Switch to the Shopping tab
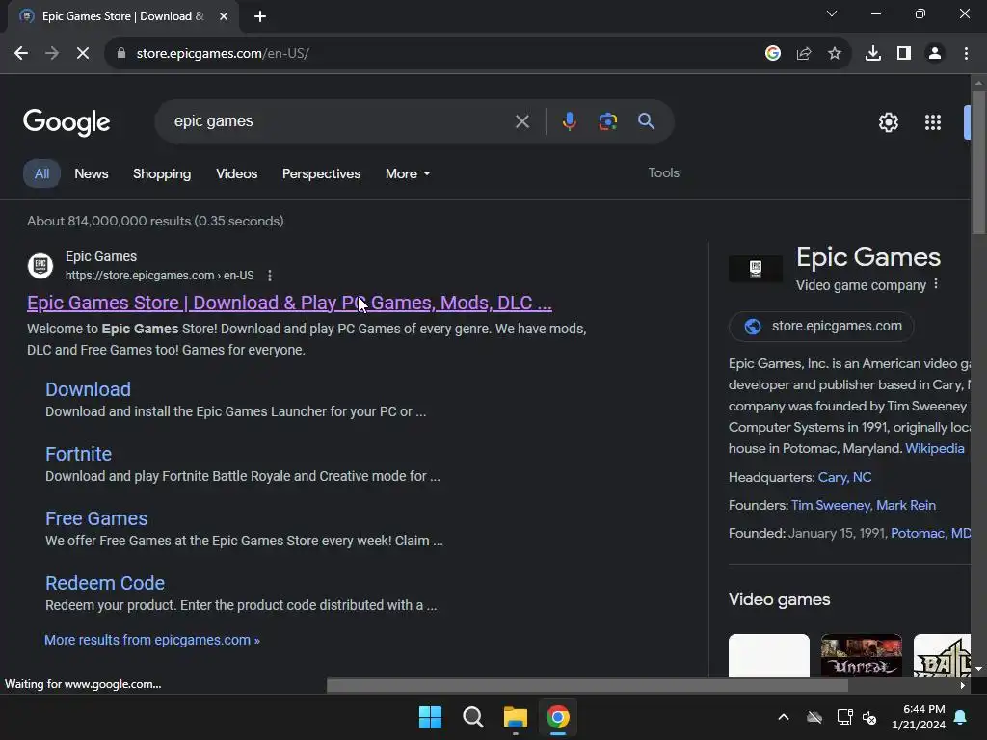The height and width of the screenshot is (740, 987). pyautogui.click(x=162, y=173)
